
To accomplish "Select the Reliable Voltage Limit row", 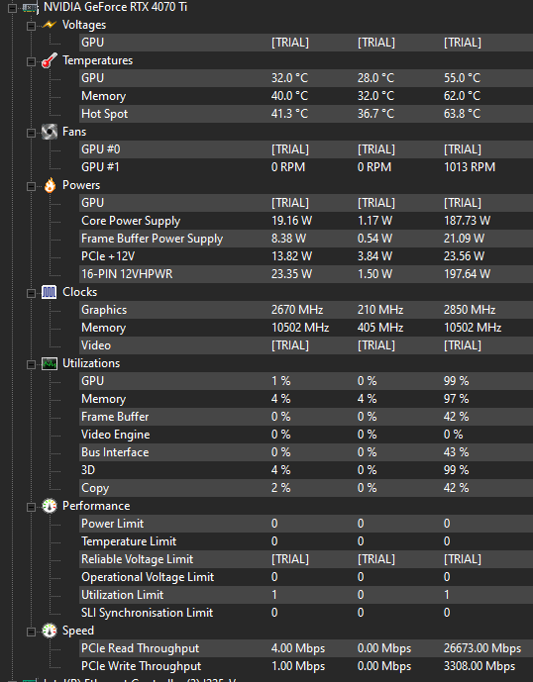I will 306,559.
